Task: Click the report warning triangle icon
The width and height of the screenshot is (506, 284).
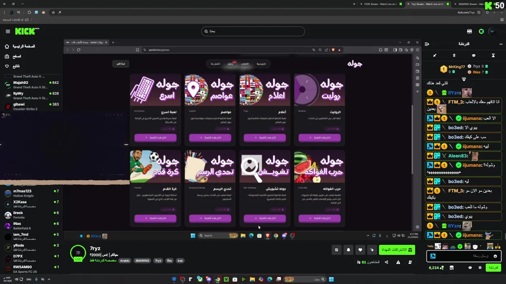Action: click(x=398, y=262)
